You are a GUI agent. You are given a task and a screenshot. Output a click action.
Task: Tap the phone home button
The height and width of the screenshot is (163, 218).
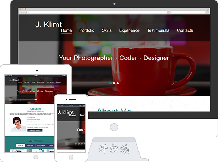tap(71, 157)
